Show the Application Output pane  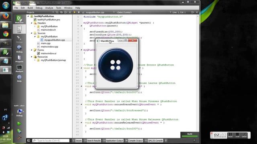coord(113,140)
